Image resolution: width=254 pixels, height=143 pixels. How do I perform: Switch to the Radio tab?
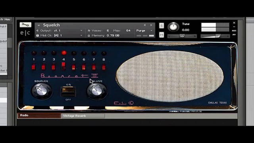coord(39,116)
